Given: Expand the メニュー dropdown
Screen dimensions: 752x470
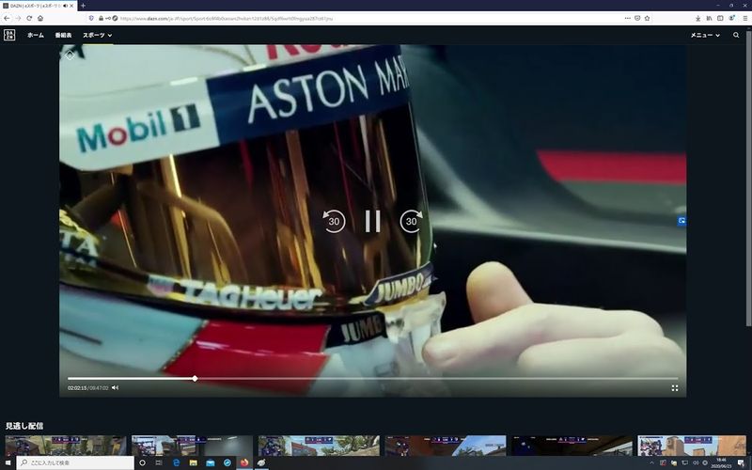Looking at the screenshot, I should coord(705,35).
